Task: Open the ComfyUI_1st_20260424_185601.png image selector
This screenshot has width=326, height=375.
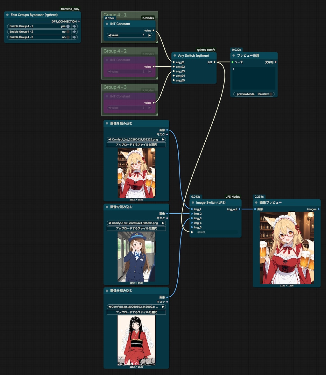Action: coord(136,223)
